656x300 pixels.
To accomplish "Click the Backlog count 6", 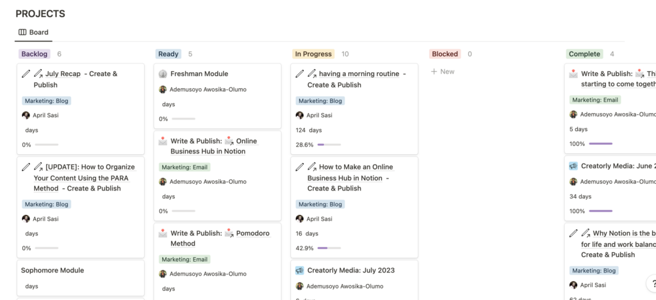I will coord(59,54).
